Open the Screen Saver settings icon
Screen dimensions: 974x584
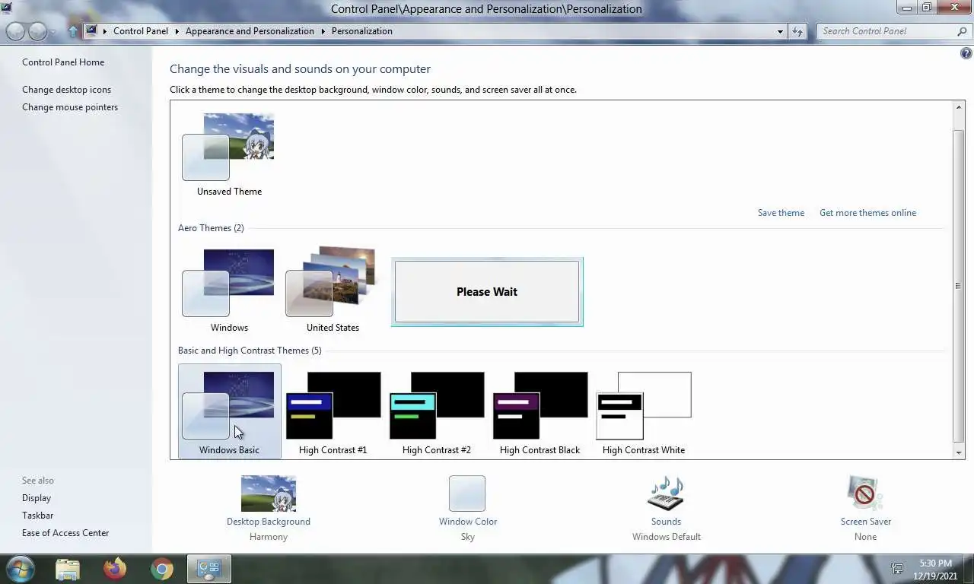point(865,494)
